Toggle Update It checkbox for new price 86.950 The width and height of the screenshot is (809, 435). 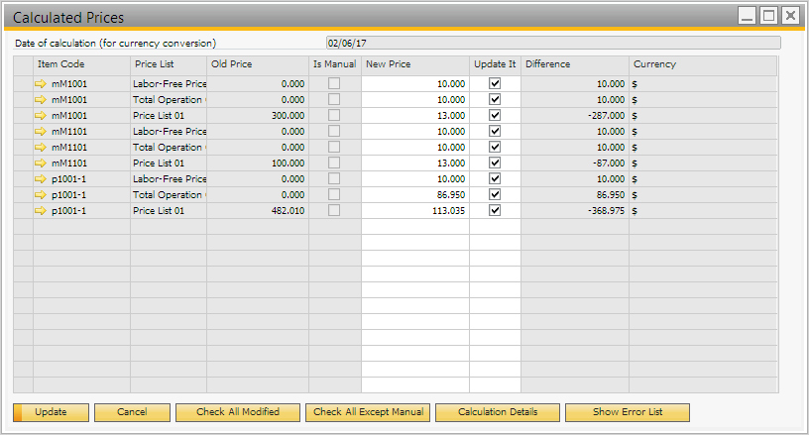click(495, 195)
